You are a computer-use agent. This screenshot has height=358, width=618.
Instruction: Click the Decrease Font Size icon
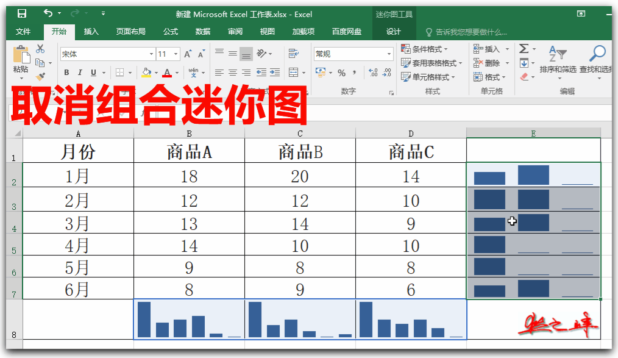tap(201, 54)
